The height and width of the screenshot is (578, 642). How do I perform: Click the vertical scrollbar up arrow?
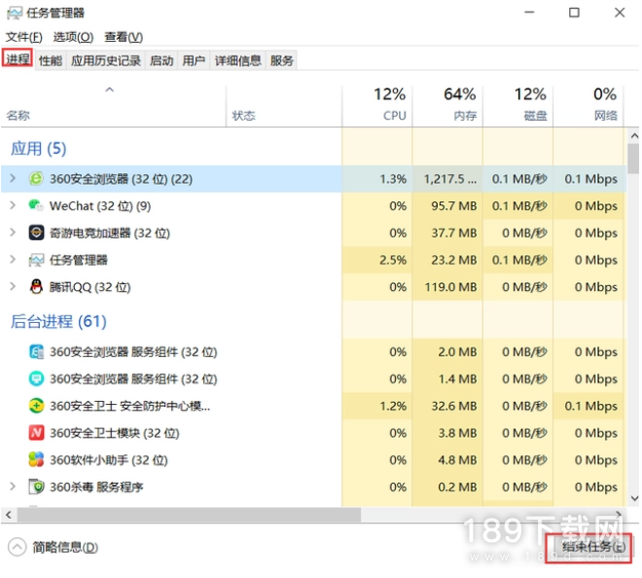(634, 135)
